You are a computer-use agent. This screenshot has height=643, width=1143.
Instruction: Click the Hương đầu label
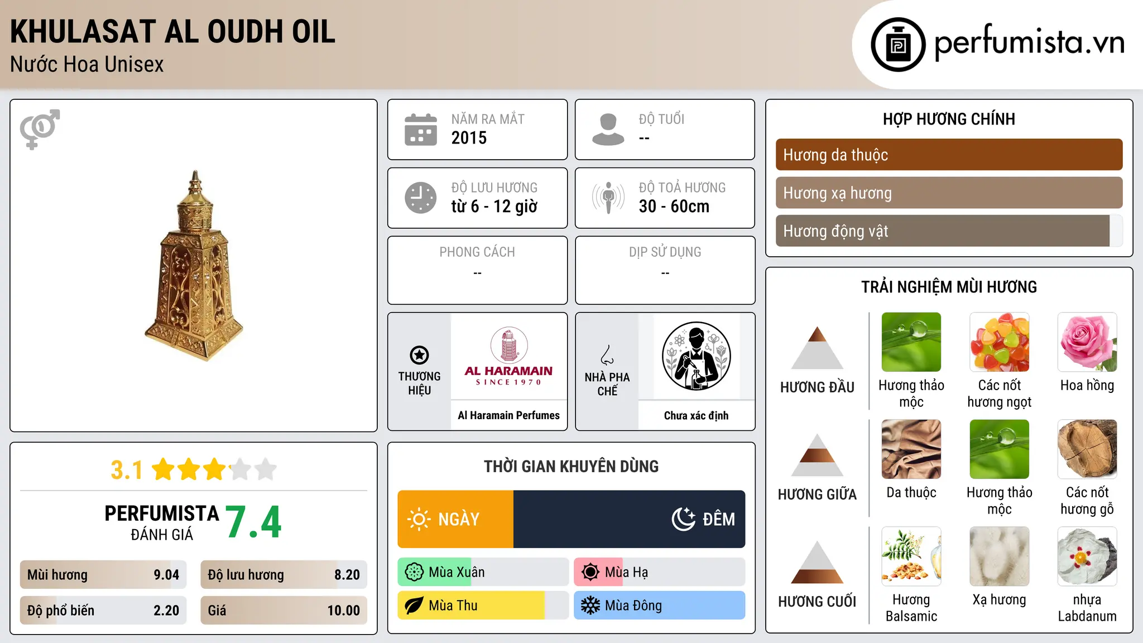pos(817,387)
